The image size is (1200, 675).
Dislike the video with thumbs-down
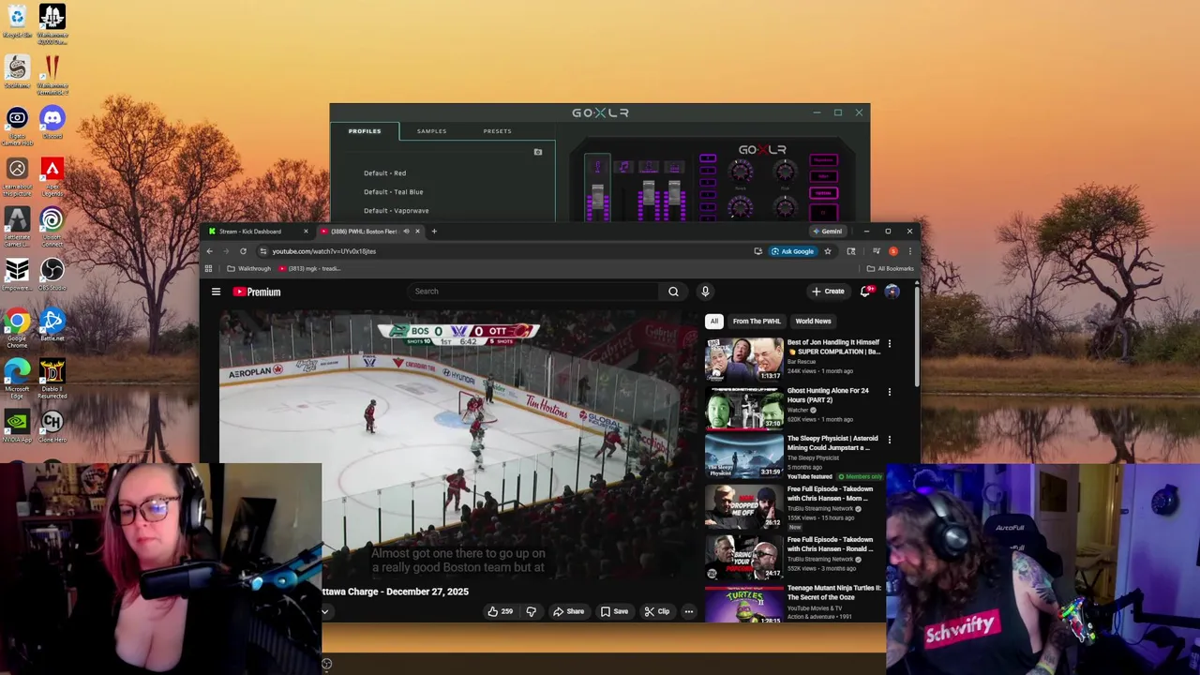coord(531,611)
